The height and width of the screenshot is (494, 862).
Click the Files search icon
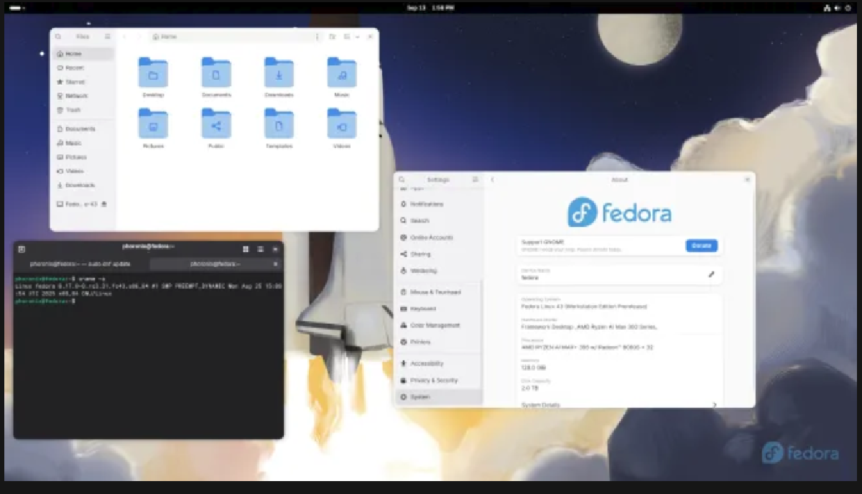pyautogui.click(x=57, y=36)
